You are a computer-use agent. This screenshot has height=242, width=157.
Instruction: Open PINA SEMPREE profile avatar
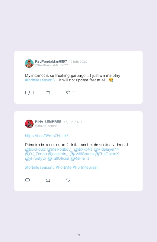click(x=29, y=124)
